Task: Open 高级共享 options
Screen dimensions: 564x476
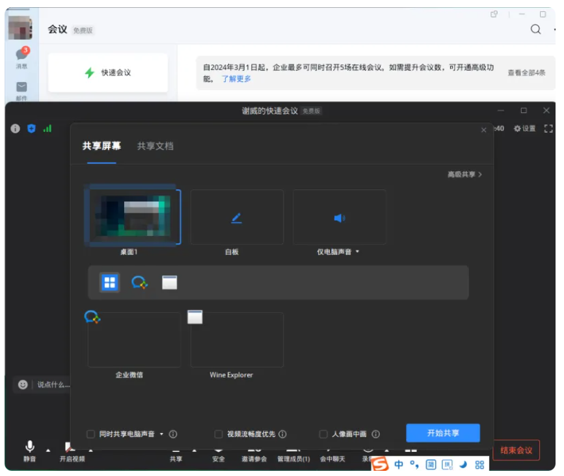Action: point(464,174)
